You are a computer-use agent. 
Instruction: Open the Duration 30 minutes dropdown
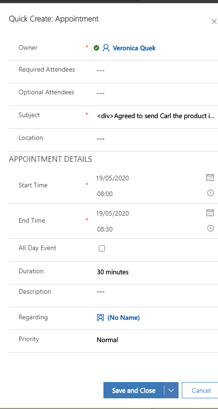coord(156,272)
